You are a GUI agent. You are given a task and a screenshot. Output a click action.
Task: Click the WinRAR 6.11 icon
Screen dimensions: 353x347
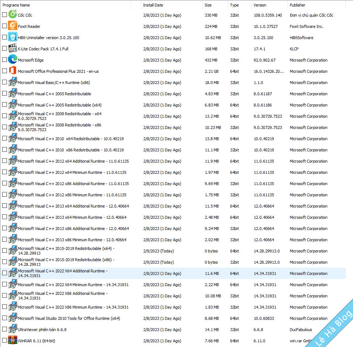click(12, 340)
